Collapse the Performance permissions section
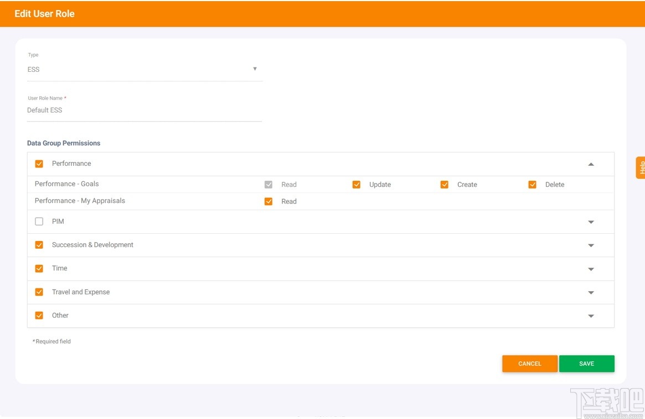 coord(591,164)
